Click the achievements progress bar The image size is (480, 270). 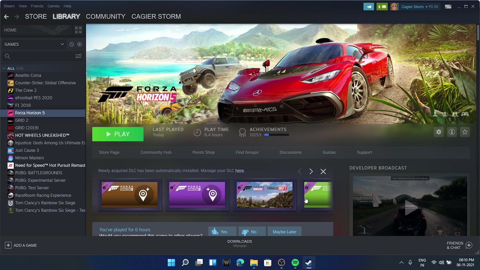(277, 135)
